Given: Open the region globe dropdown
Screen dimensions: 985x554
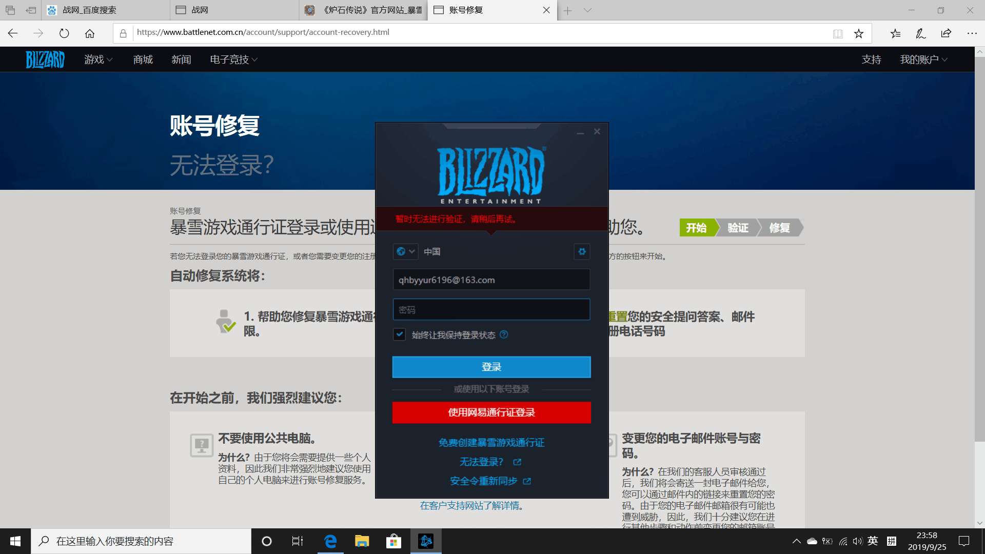Looking at the screenshot, I should click(405, 251).
